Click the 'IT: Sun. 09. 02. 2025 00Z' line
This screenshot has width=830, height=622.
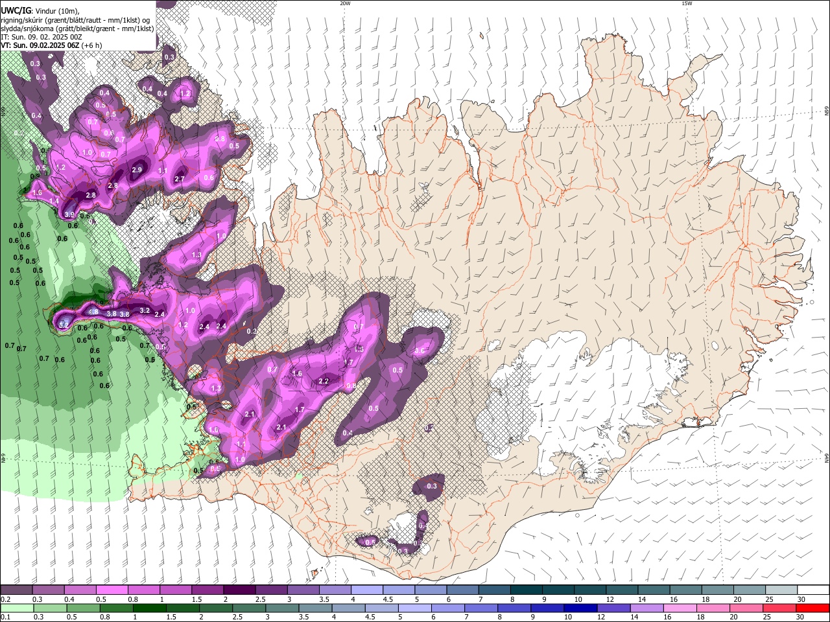(41, 38)
